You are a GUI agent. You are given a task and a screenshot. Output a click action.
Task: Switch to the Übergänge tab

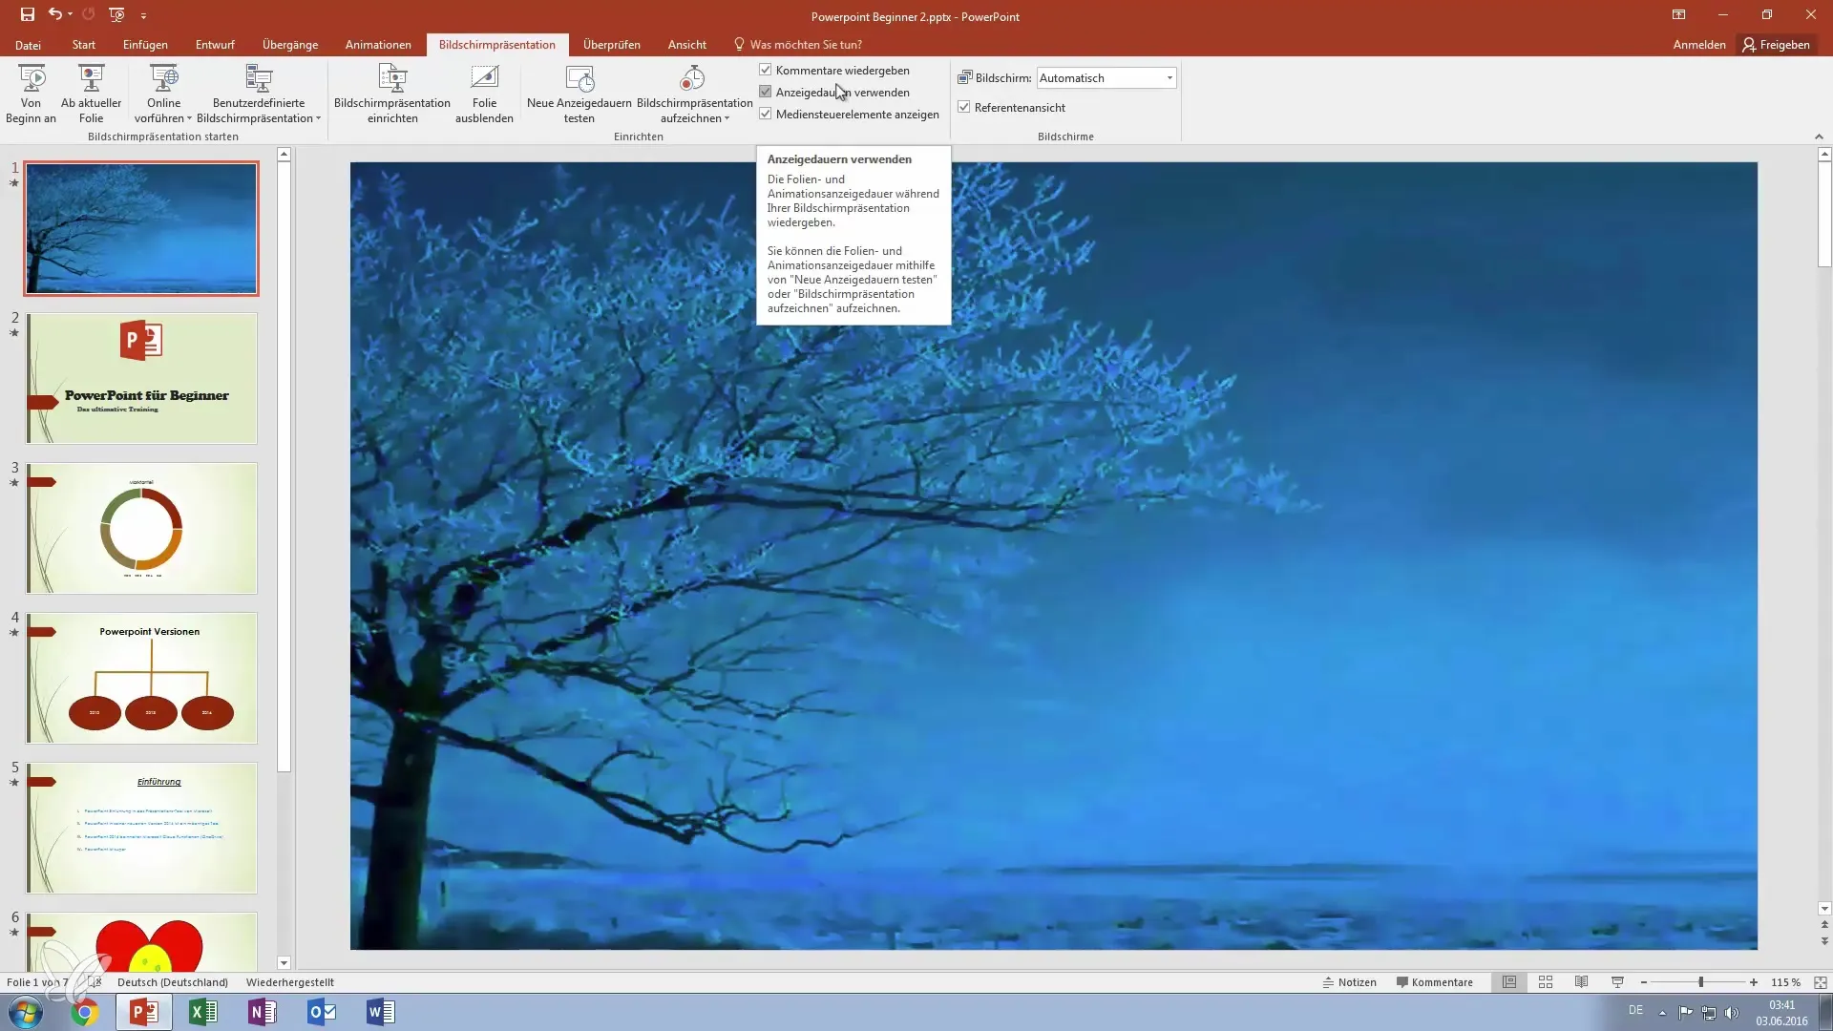[x=290, y=45]
